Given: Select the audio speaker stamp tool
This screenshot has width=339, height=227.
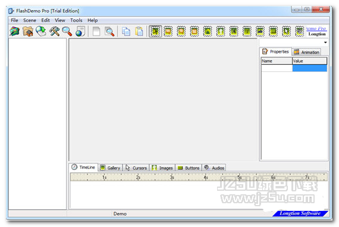Looking at the screenshot, I should pyautogui.click(x=299, y=31).
